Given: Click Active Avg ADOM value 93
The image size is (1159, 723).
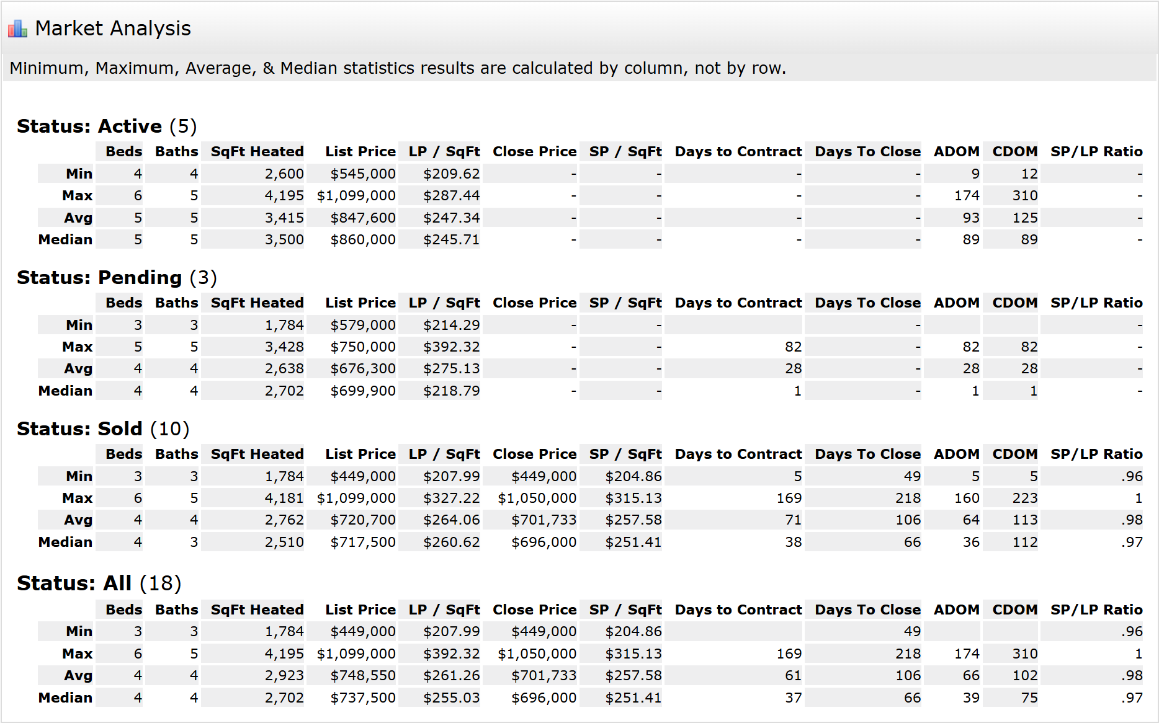Looking at the screenshot, I should point(971,218).
